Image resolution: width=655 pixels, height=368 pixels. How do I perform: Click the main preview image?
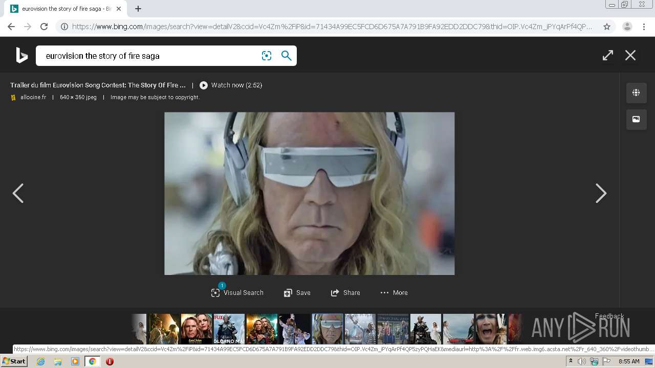tap(309, 193)
